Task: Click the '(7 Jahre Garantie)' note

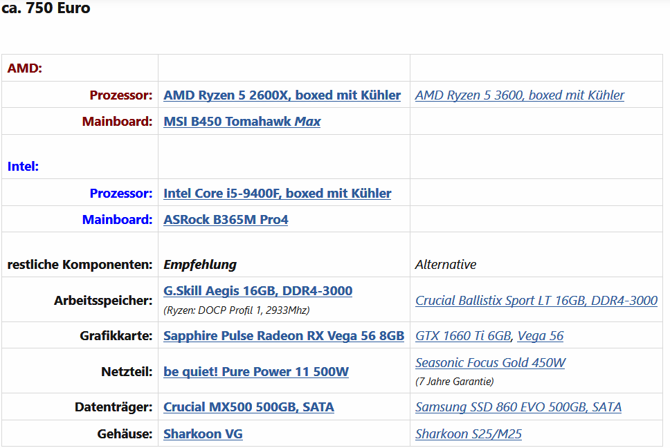Action: (454, 382)
